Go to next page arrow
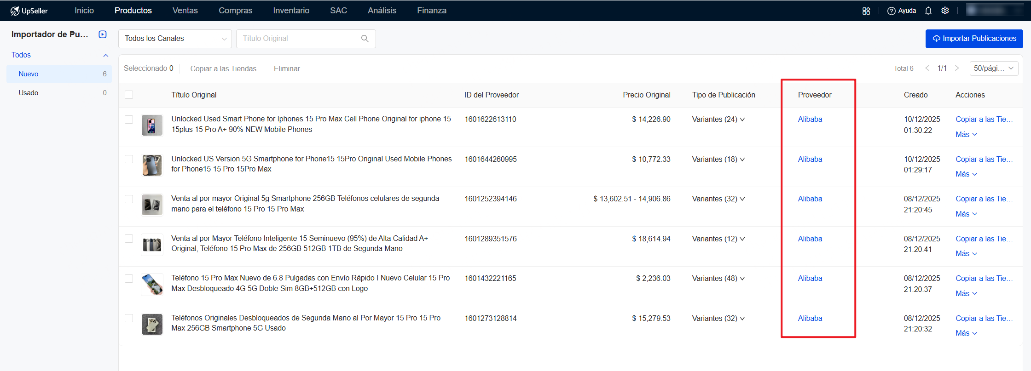 [957, 68]
